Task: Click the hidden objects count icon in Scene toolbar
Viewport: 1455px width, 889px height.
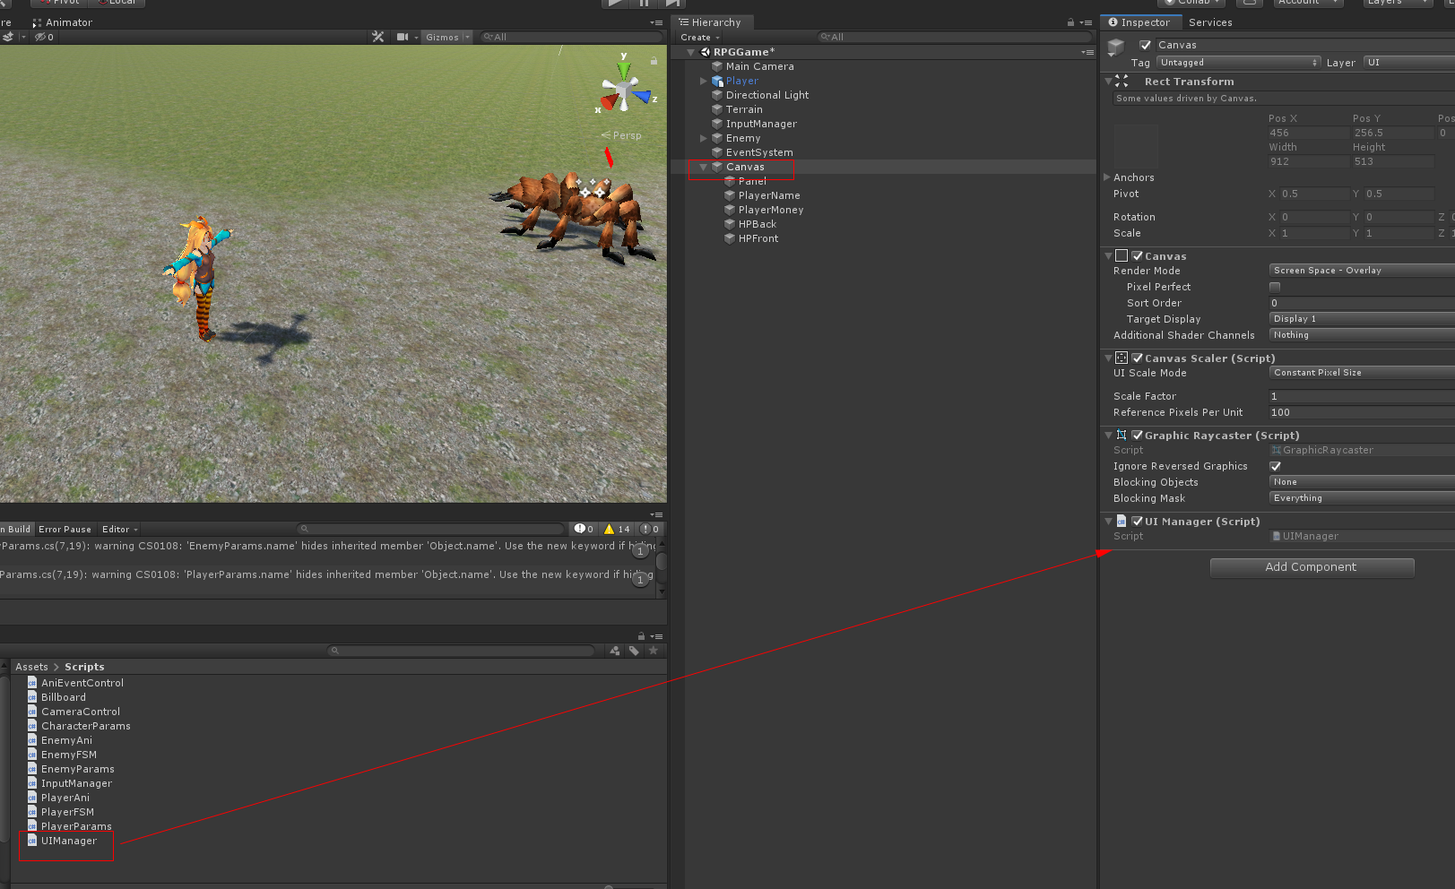Action: click(x=44, y=37)
